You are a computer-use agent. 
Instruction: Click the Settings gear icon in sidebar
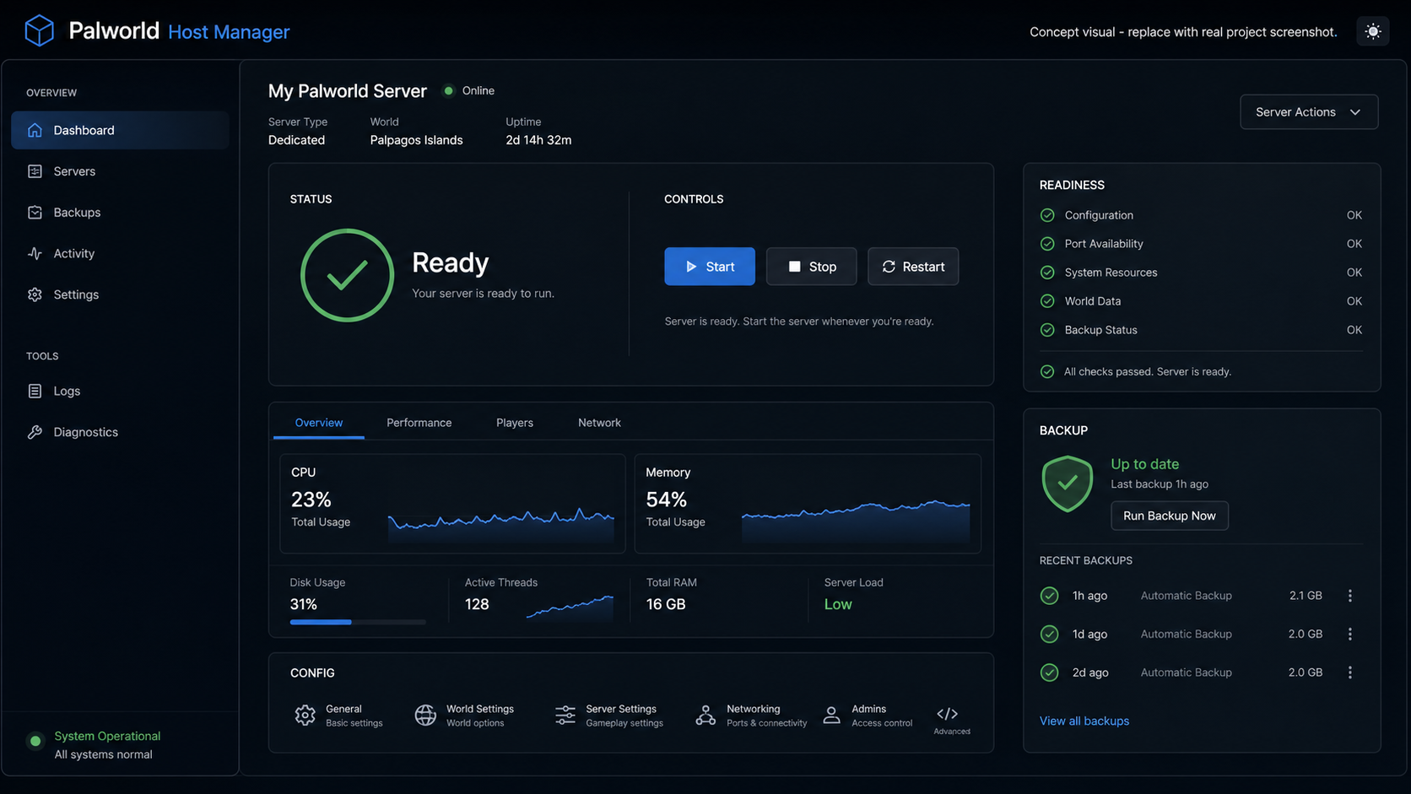[35, 294]
